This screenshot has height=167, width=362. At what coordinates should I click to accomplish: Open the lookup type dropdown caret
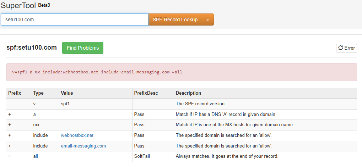coord(208,20)
